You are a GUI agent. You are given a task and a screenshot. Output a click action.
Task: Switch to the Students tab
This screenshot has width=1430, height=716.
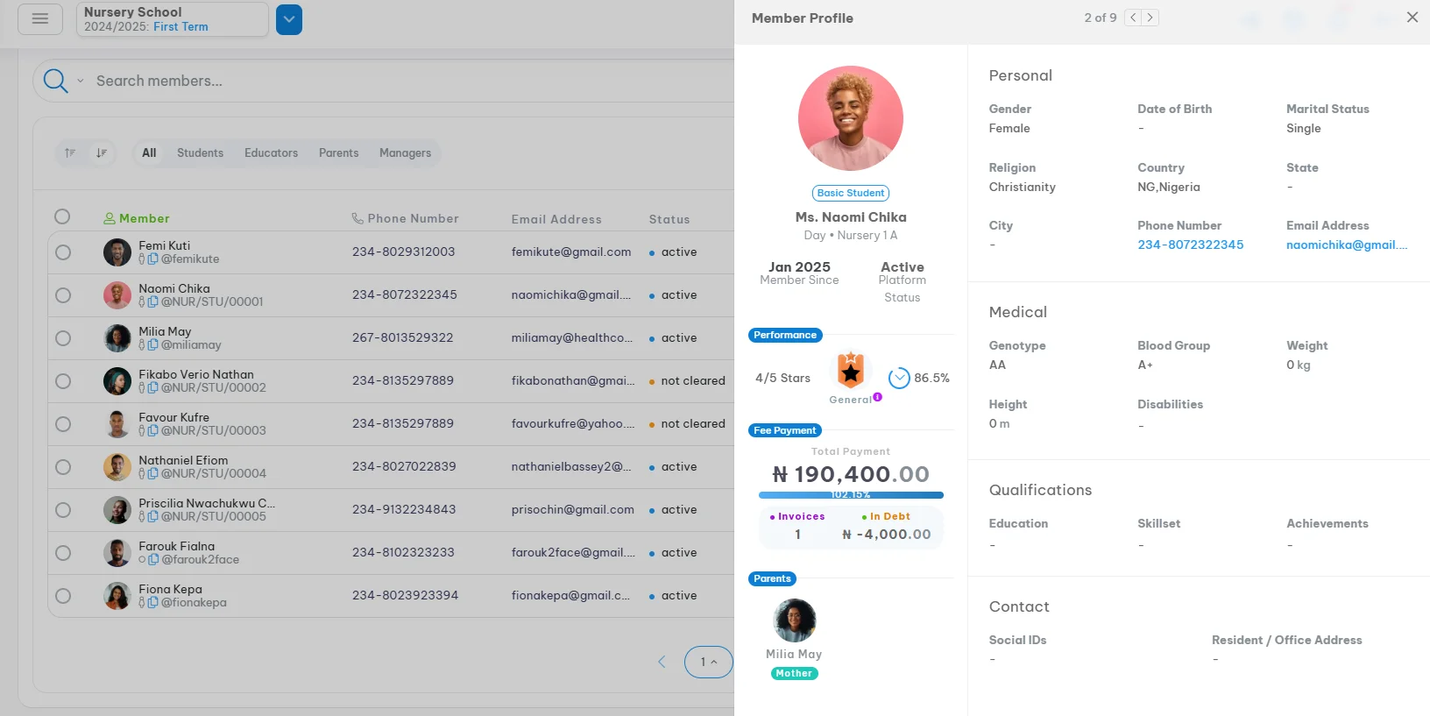pyautogui.click(x=200, y=152)
